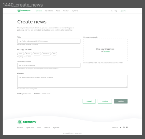This screenshot has height=139, width=145.
Task: Toggle the Initiatives tag
Action: [46, 54]
